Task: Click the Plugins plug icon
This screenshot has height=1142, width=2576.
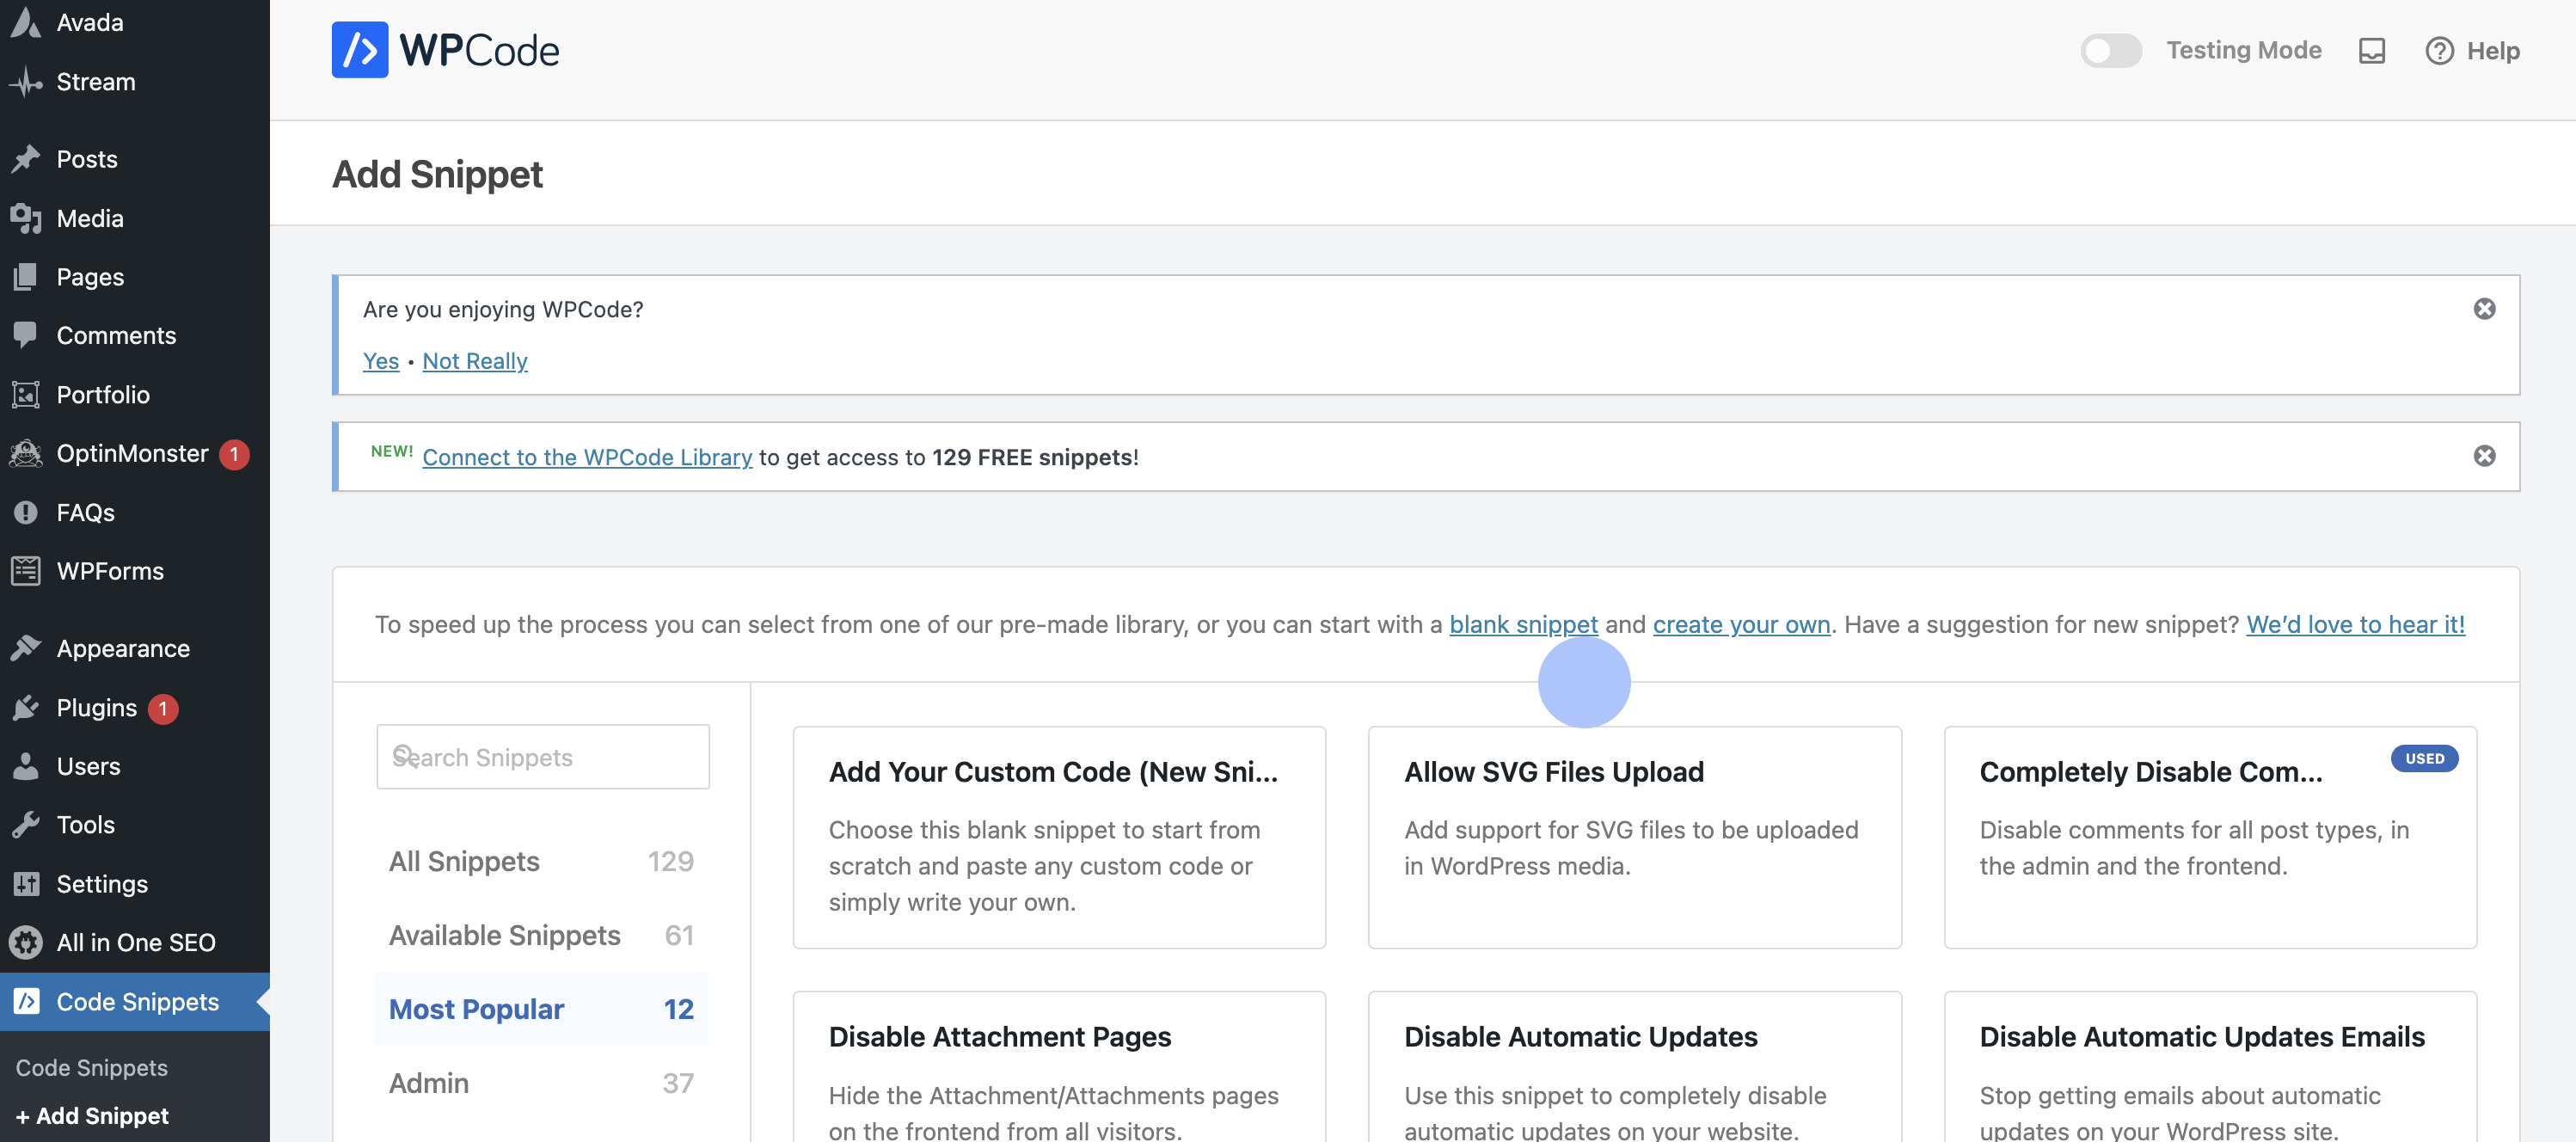Action: (x=26, y=707)
